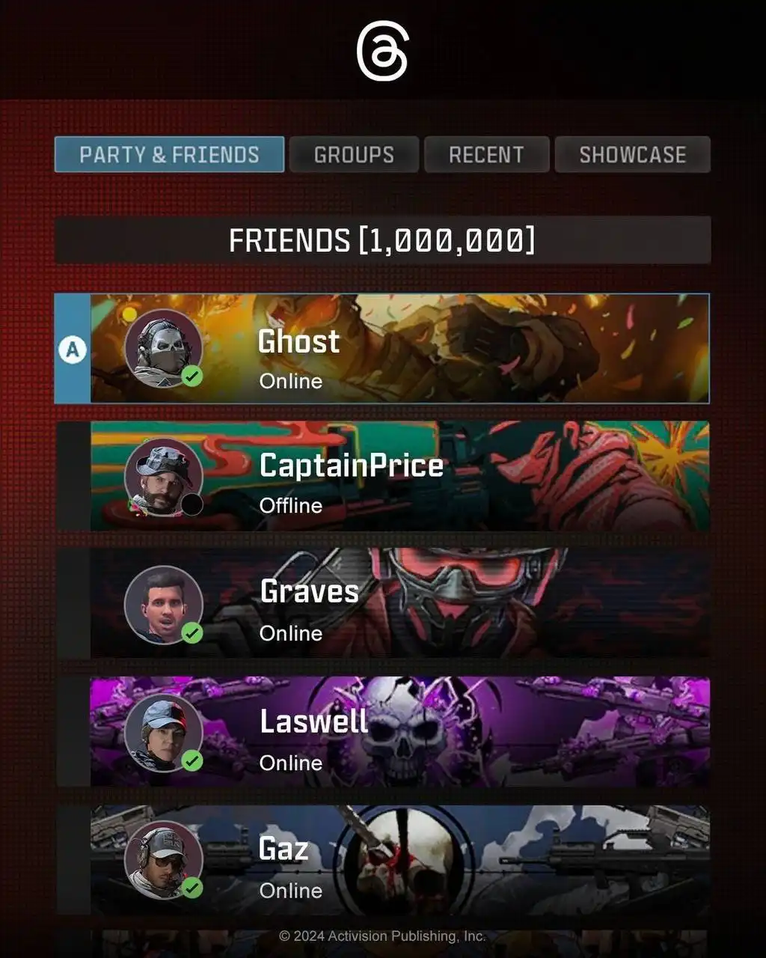Click Graves' profile avatar
The image size is (766, 958).
tap(163, 605)
